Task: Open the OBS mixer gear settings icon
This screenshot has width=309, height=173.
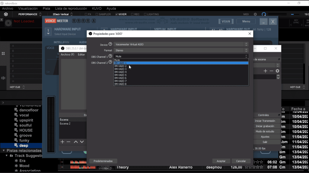Action: tap(278, 71)
